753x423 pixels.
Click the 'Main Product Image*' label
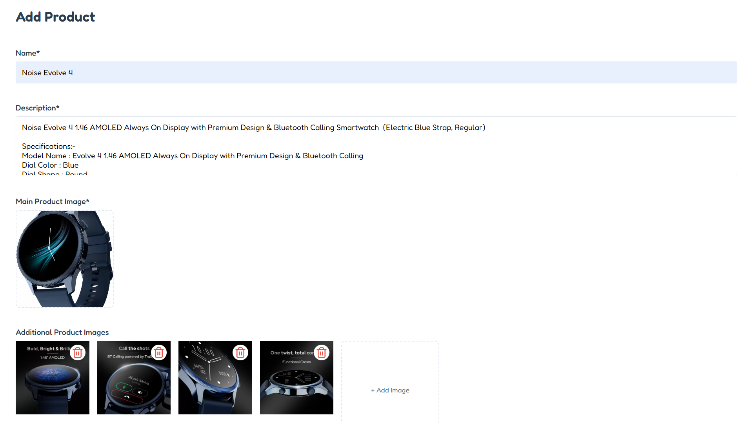53,201
